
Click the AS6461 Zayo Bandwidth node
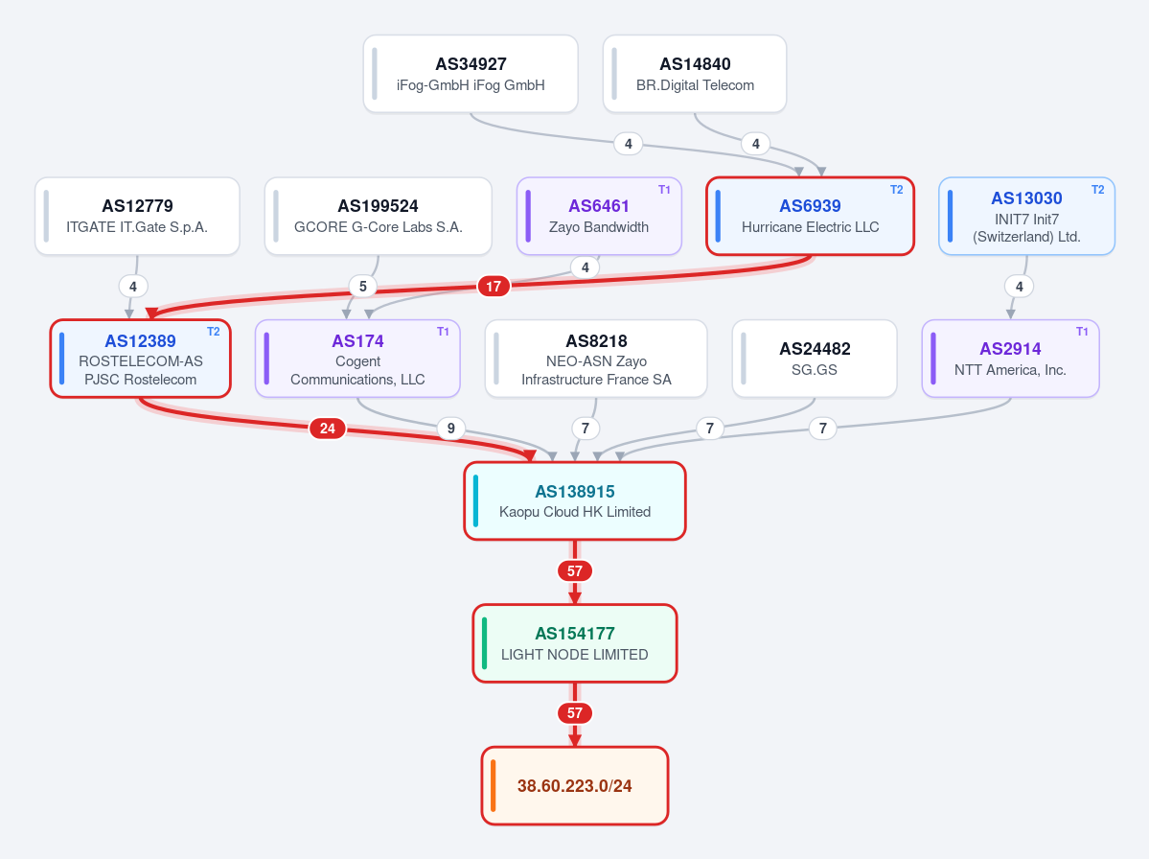(x=599, y=217)
